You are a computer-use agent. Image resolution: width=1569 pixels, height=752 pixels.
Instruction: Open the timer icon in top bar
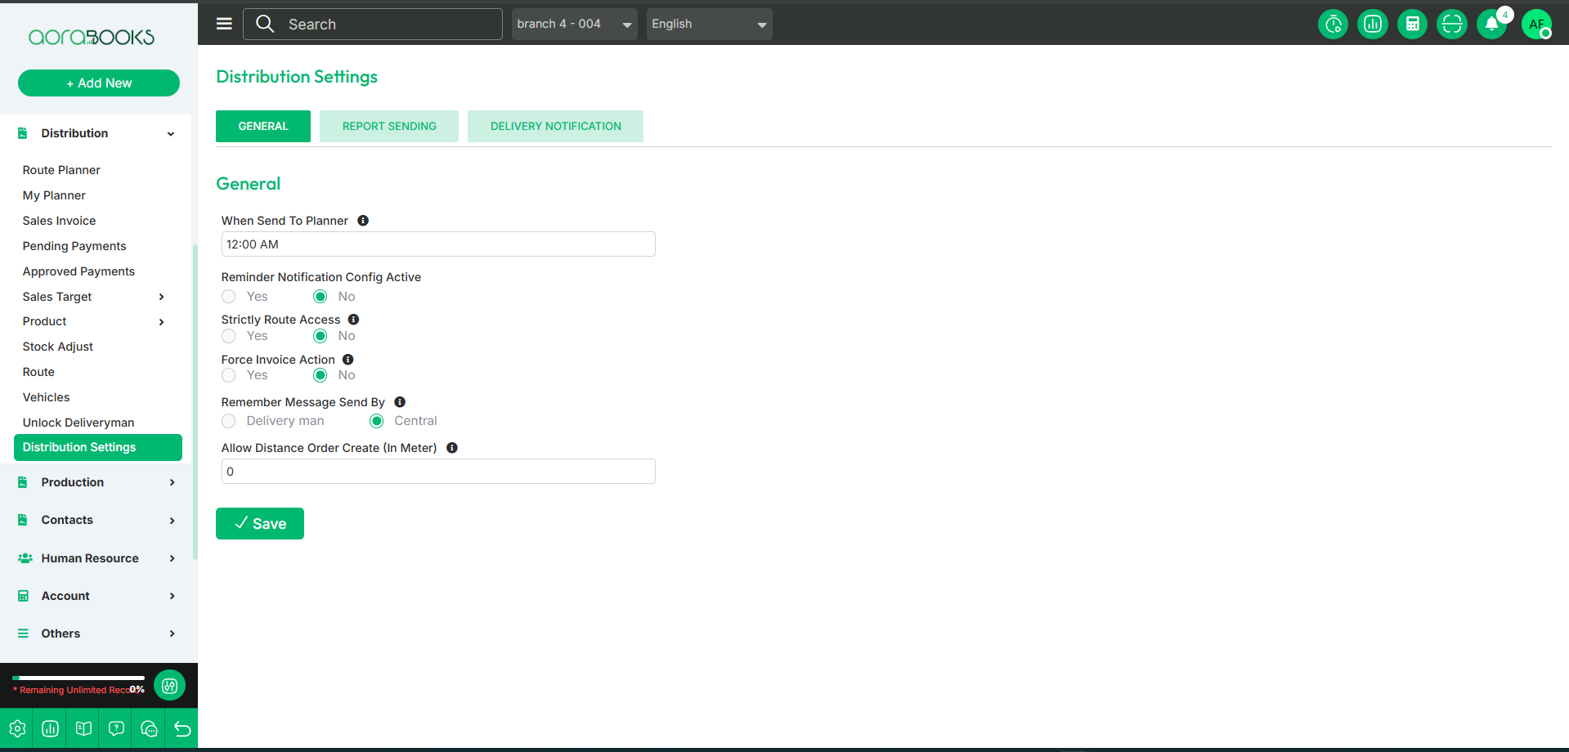click(1333, 25)
